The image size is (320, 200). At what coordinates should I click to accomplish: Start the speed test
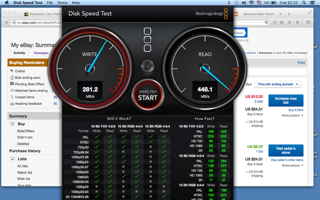click(x=148, y=95)
